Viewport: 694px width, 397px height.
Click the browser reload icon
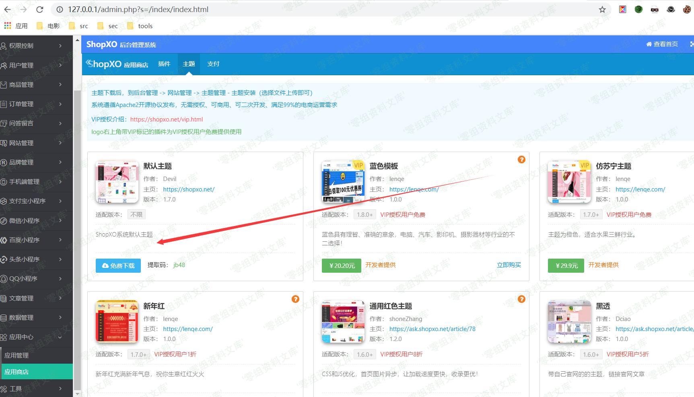tap(39, 9)
